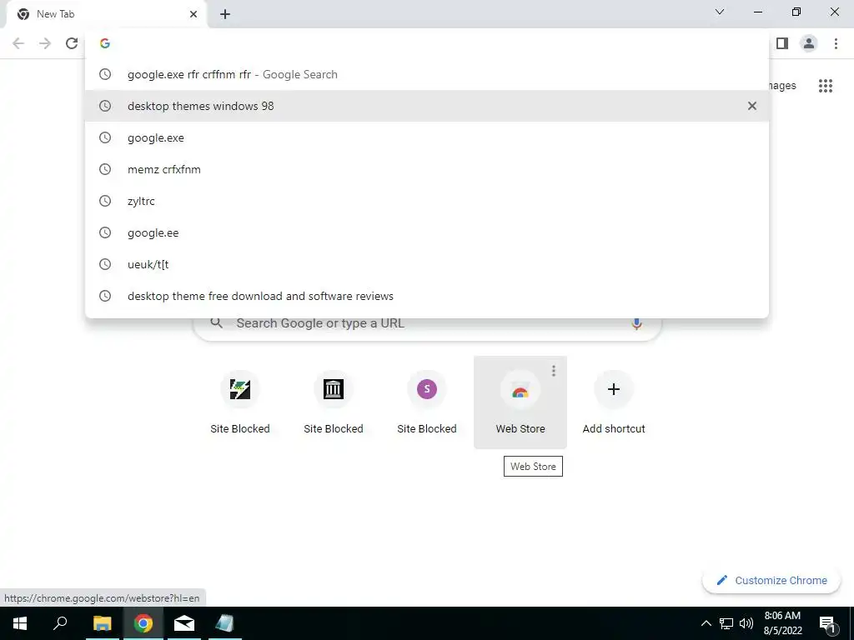854x640 pixels.
Task: Select suggestion 'zyltrc'
Action: pos(427,201)
